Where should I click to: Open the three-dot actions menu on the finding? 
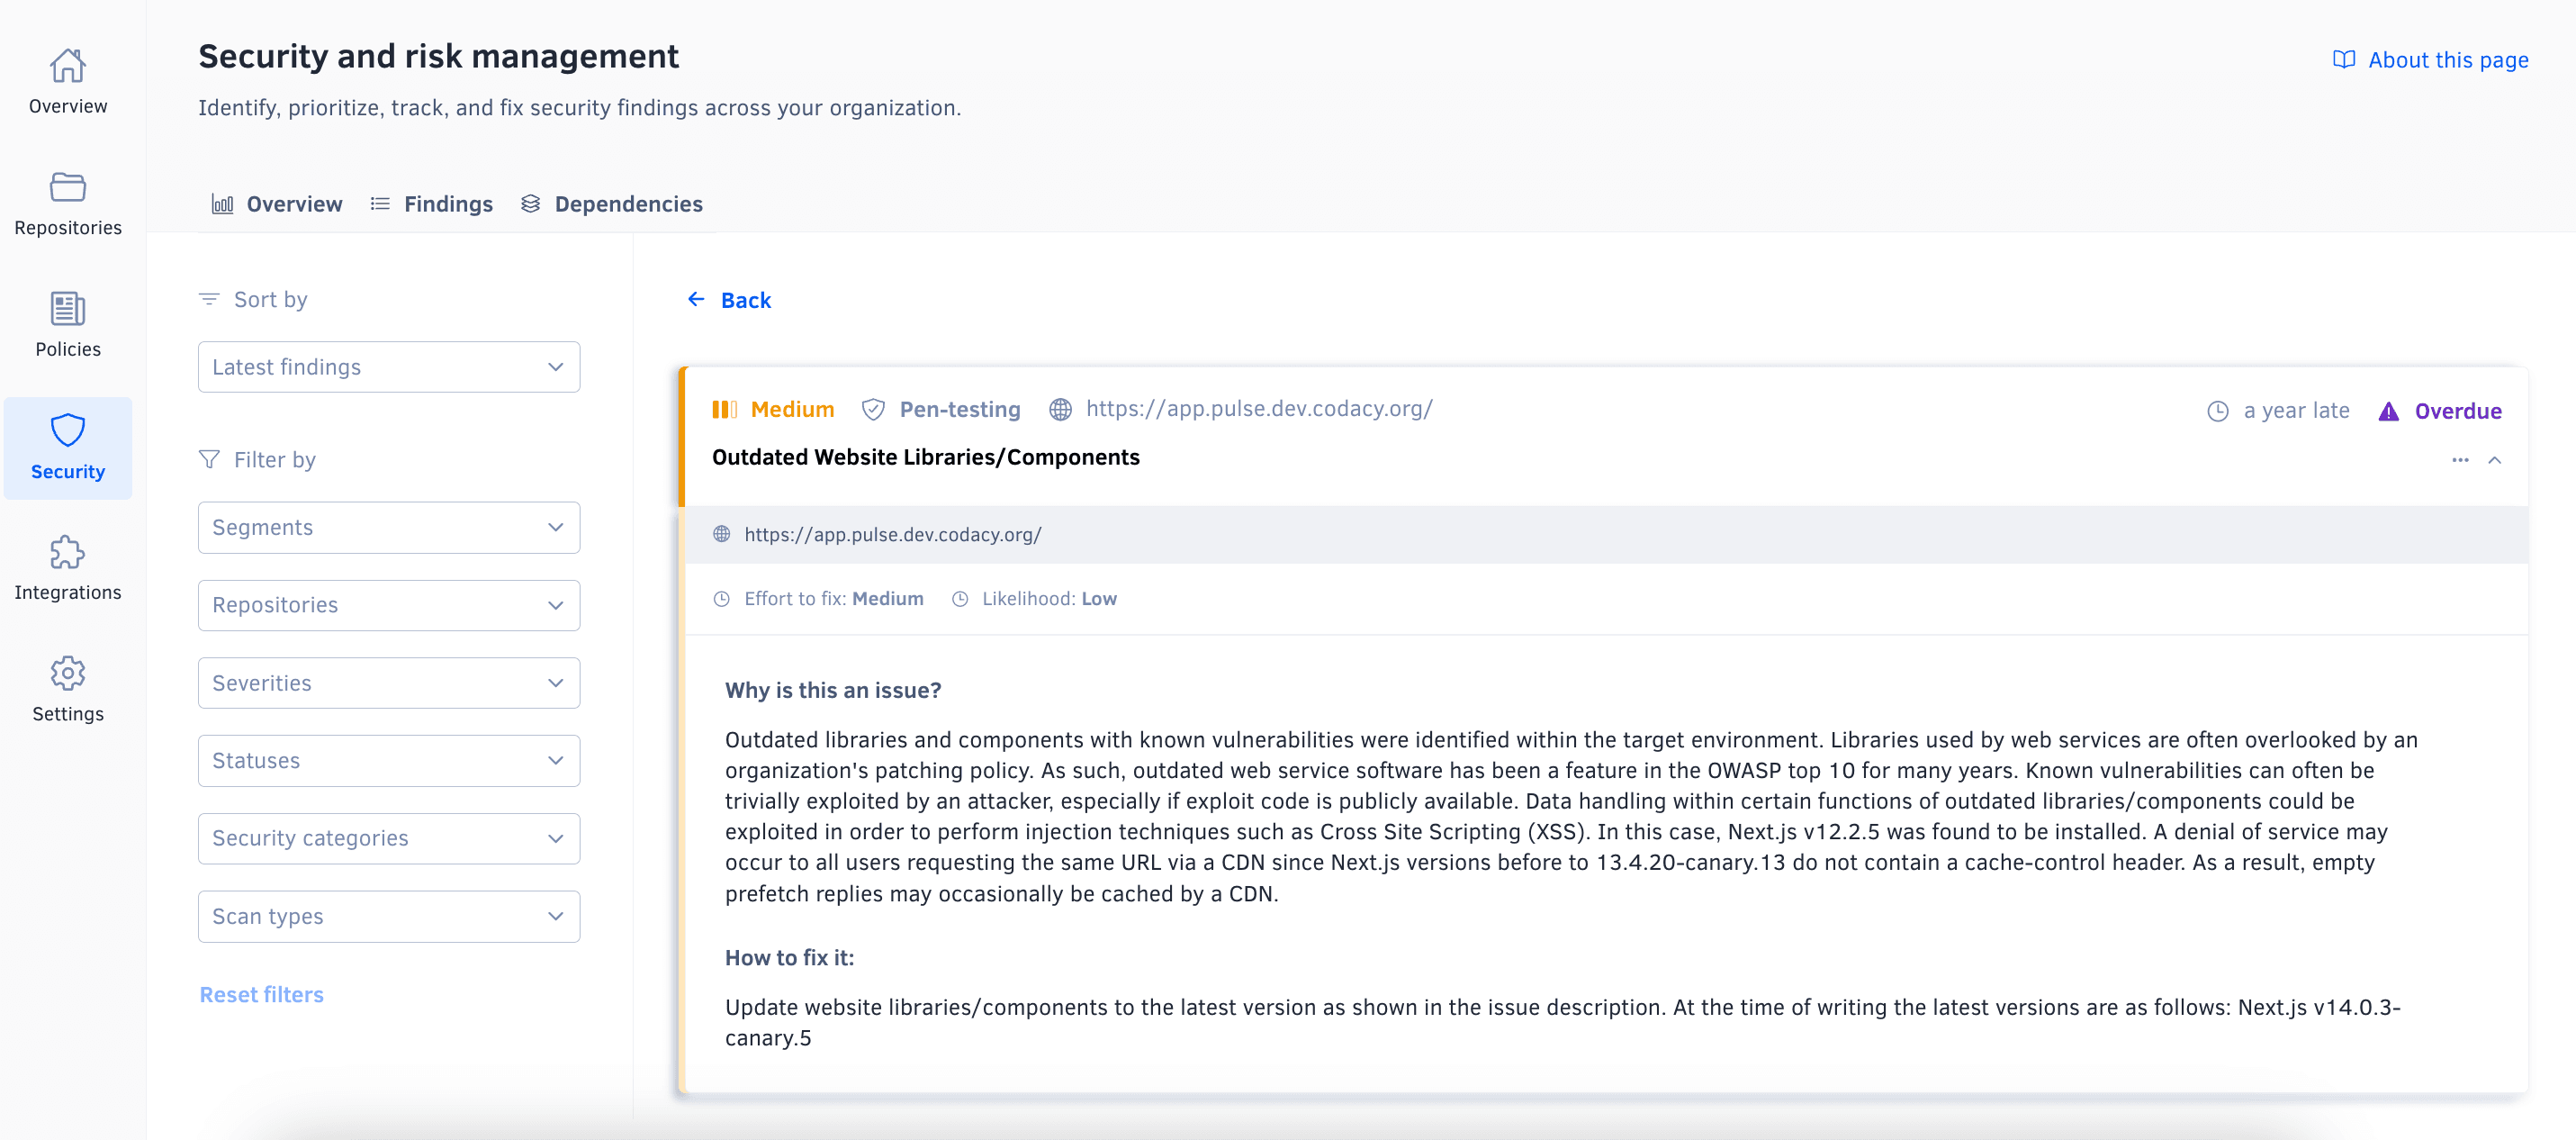pyautogui.click(x=2461, y=460)
